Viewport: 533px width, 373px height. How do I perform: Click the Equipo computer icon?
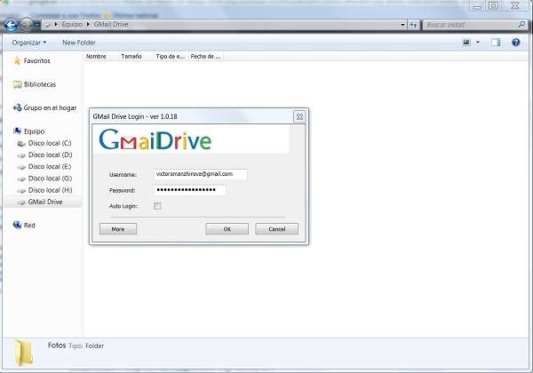pos(17,131)
